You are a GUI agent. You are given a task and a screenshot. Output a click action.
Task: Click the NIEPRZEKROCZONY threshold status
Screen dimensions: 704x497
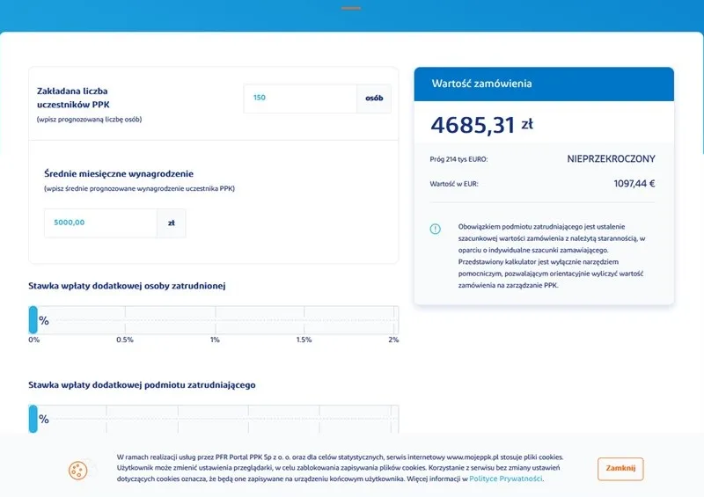611,159
